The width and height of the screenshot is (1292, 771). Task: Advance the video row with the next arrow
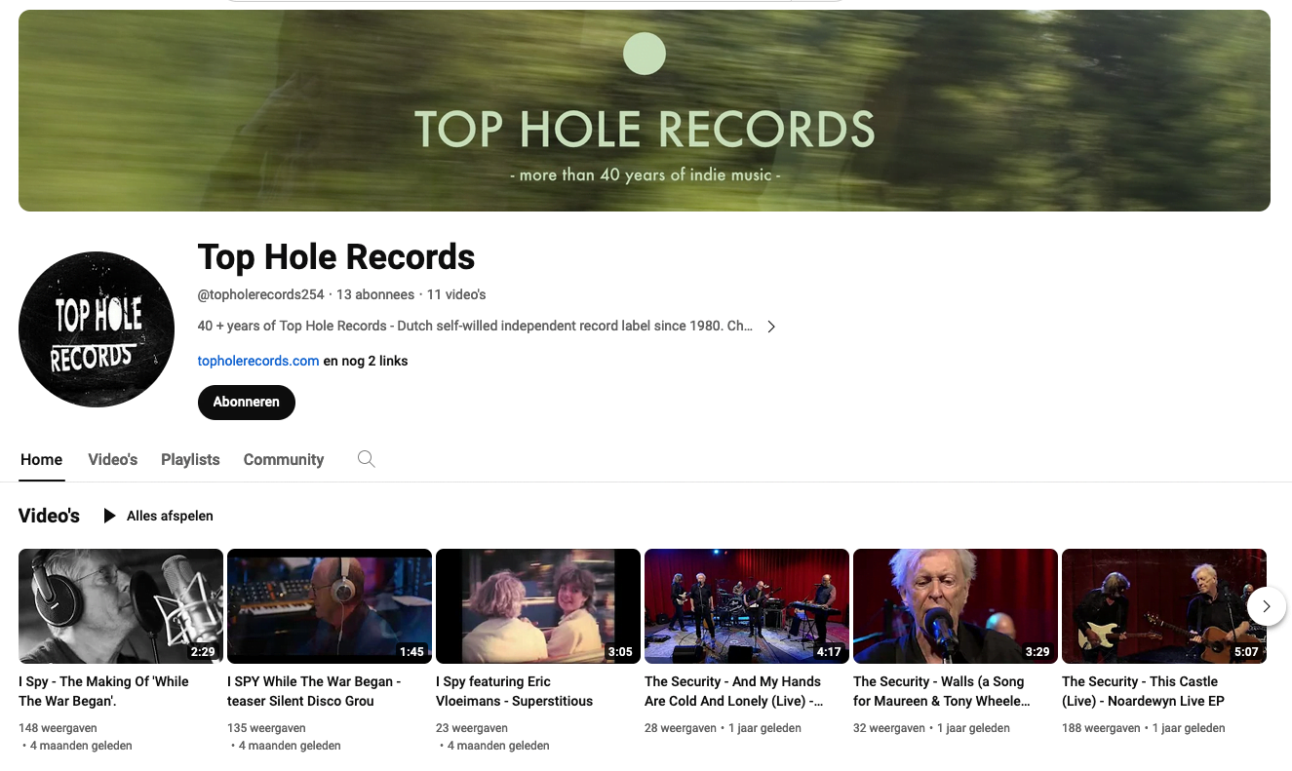point(1267,606)
